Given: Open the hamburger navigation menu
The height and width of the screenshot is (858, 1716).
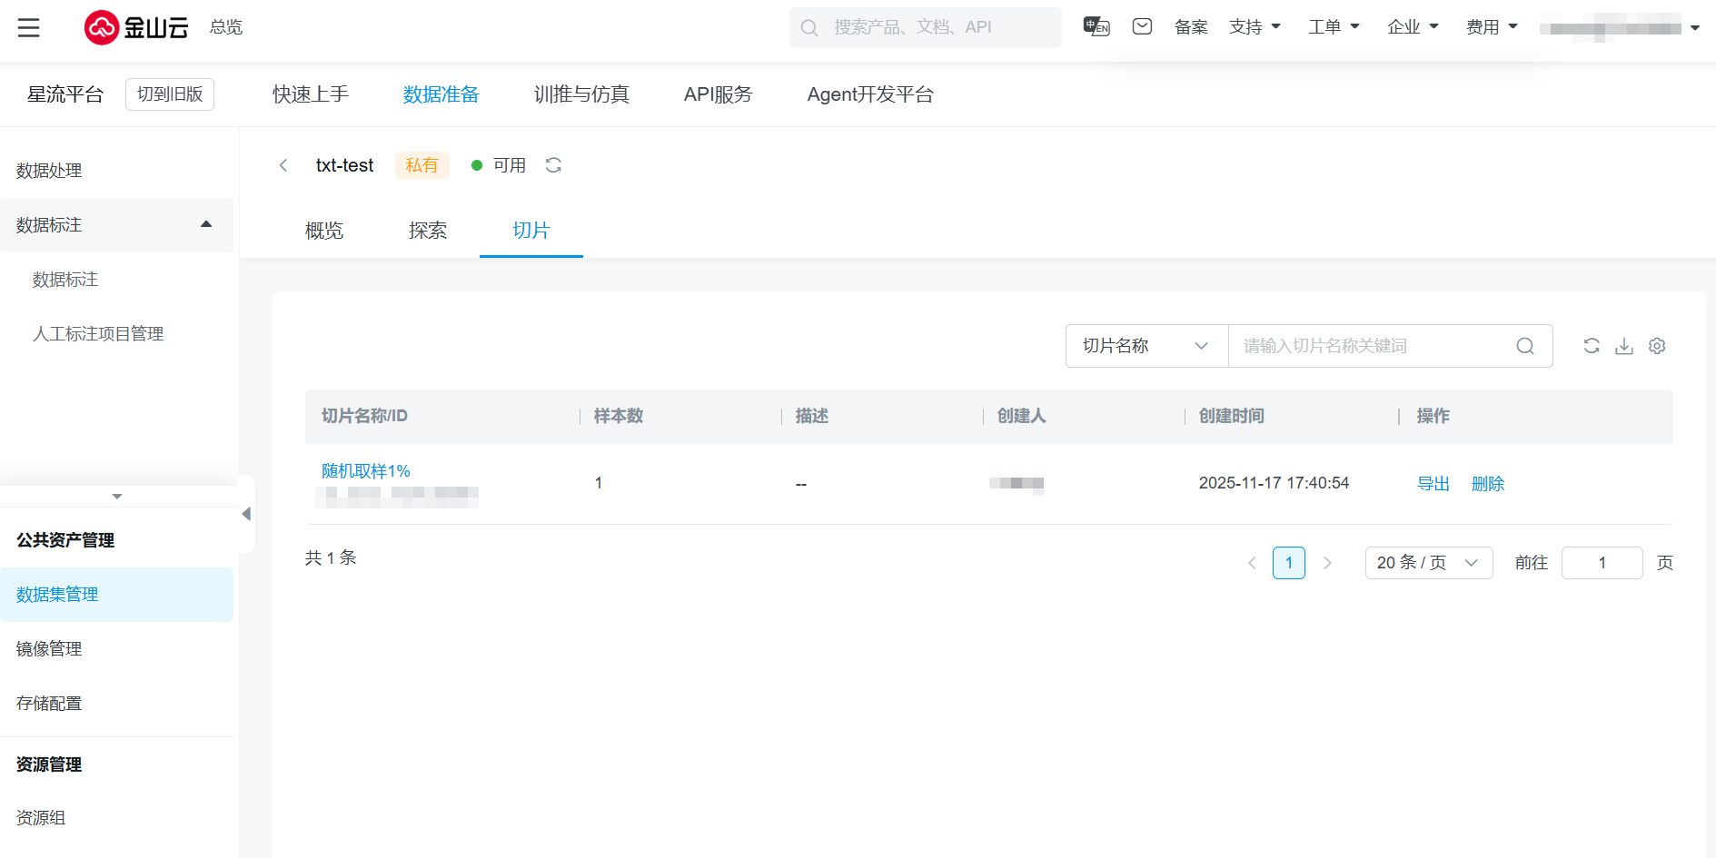Looking at the screenshot, I should tap(29, 27).
